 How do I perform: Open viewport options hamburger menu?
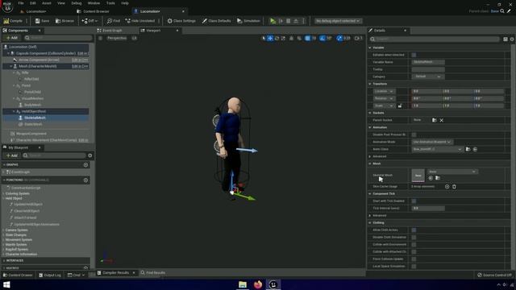(x=100, y=38)
